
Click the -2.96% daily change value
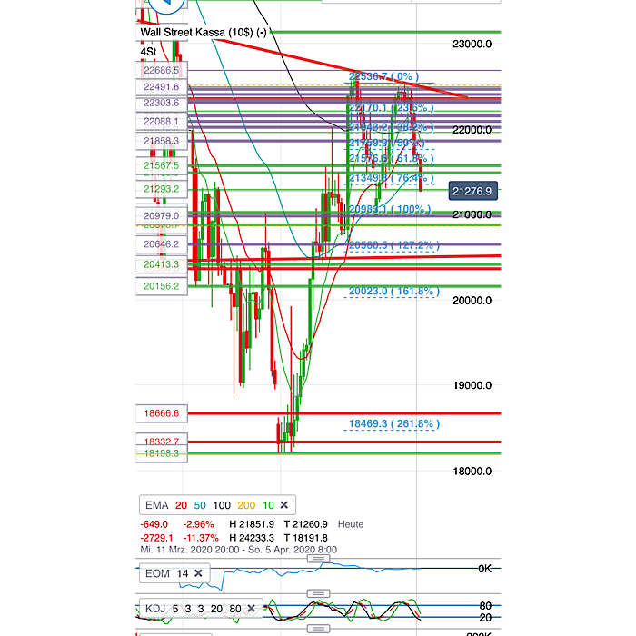198,524
